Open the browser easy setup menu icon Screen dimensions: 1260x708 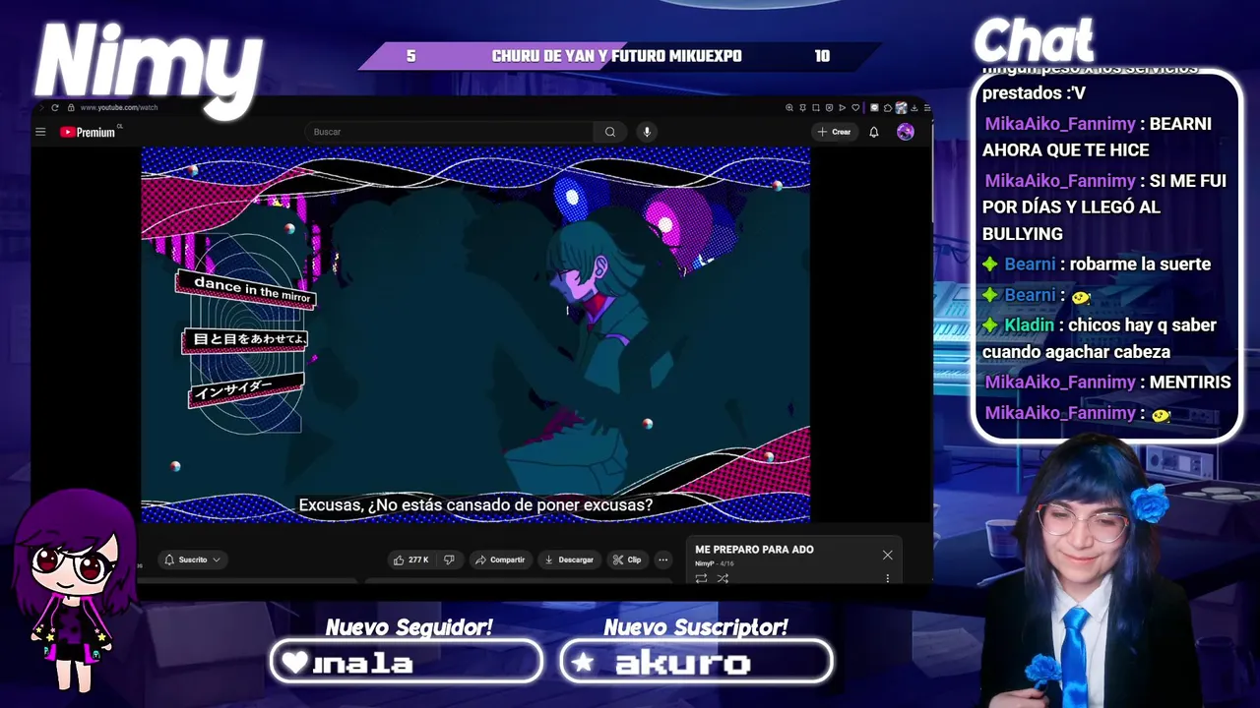[x=927, y=107]
